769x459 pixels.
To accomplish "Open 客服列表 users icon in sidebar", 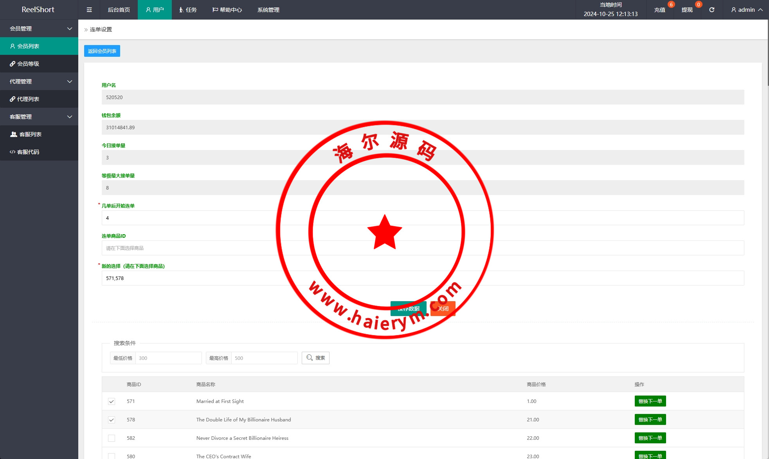I will click(14, 134).
